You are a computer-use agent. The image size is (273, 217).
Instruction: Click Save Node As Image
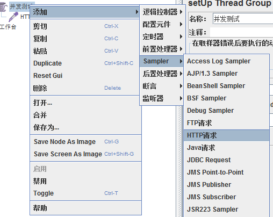[86, 142]
